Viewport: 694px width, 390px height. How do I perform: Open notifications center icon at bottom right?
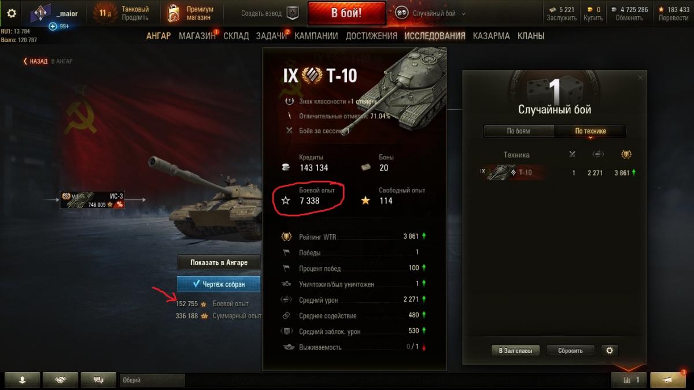(x=668, y=380)
